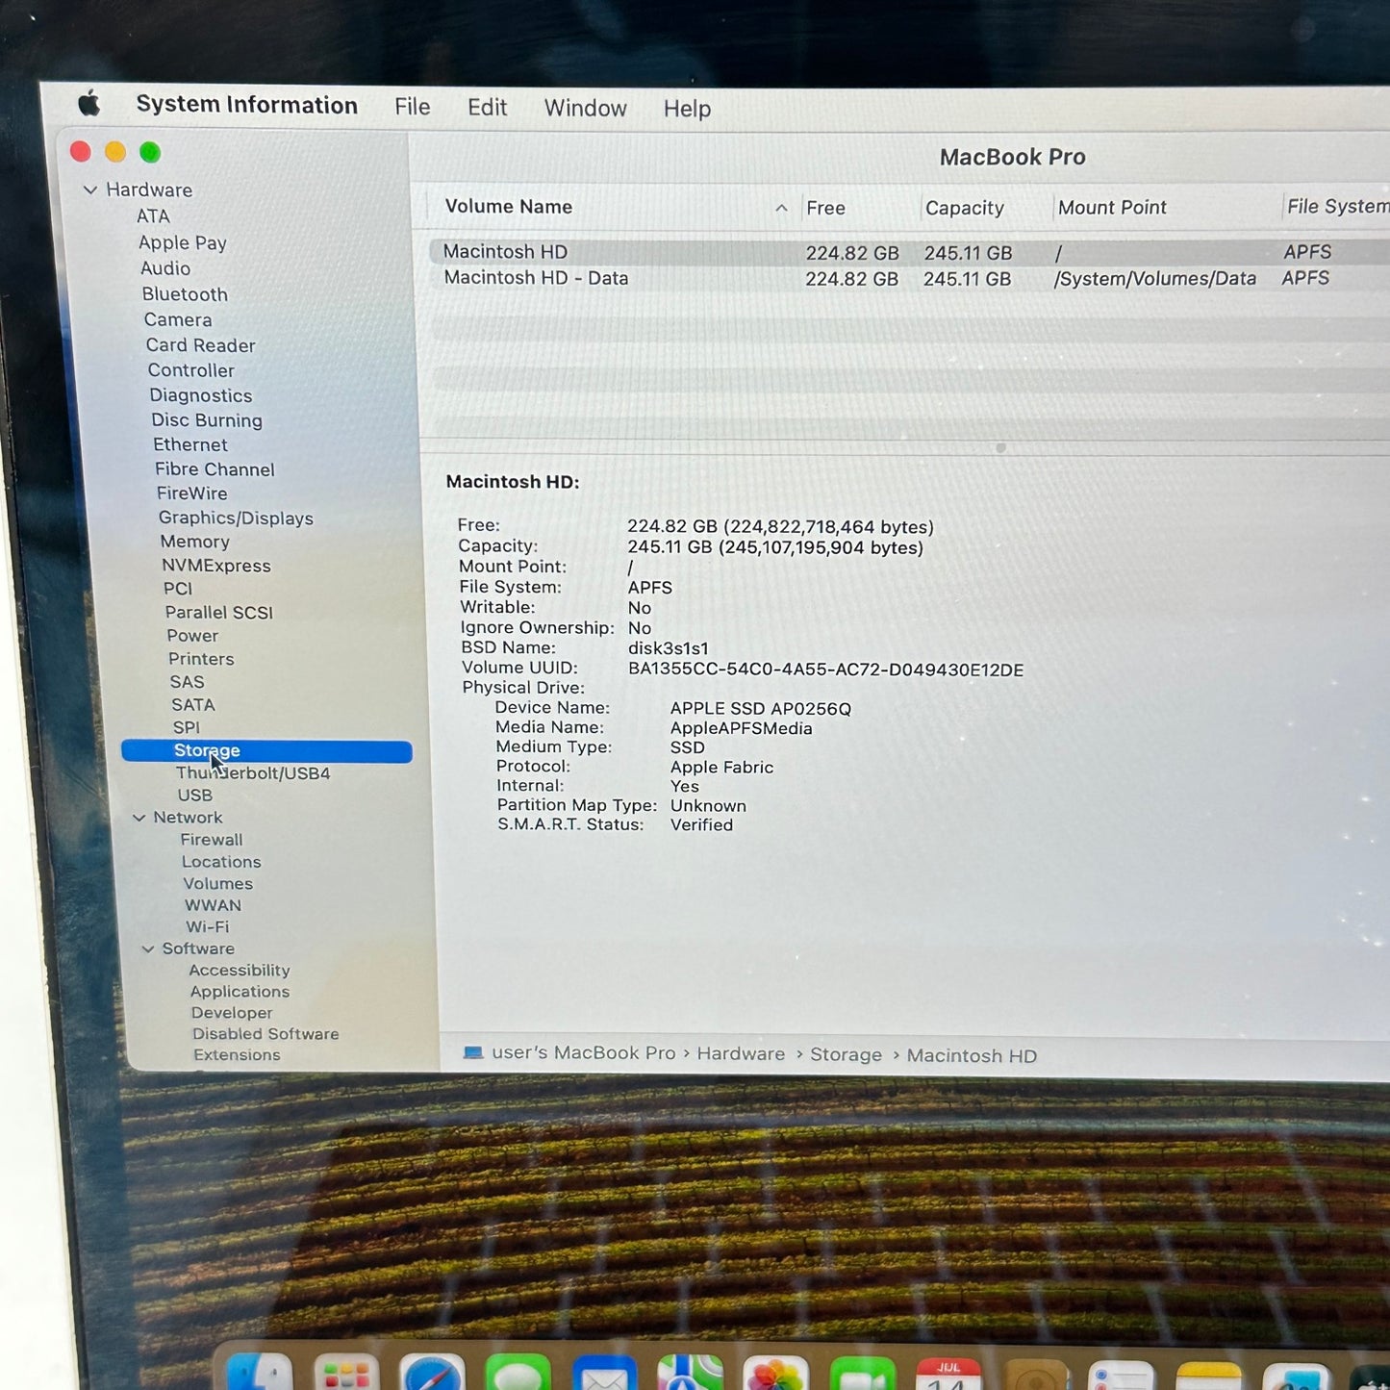Collapse the Network section

(139, 818)
